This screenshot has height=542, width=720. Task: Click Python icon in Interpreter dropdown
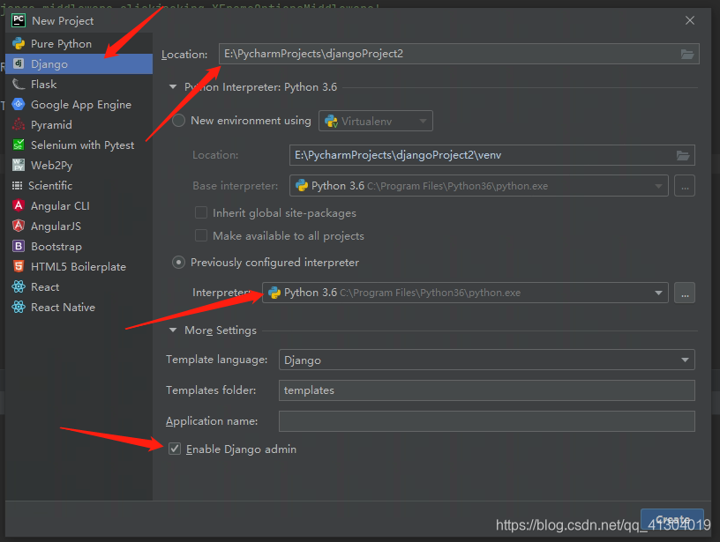tap(274, 293)
